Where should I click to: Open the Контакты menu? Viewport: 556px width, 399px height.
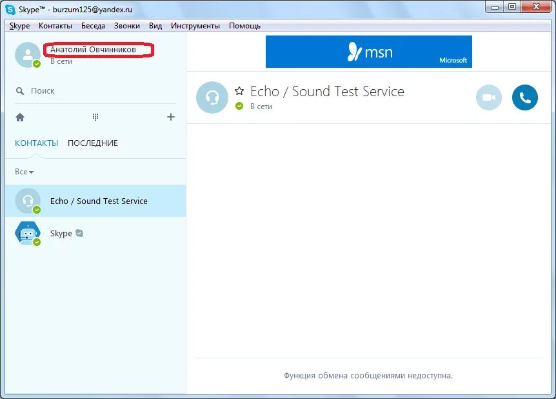55,26
